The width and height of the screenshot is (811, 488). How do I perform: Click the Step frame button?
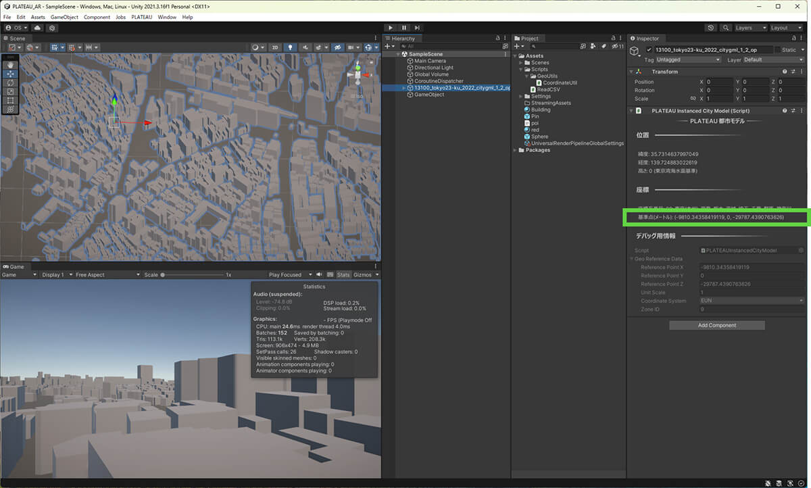418,28
